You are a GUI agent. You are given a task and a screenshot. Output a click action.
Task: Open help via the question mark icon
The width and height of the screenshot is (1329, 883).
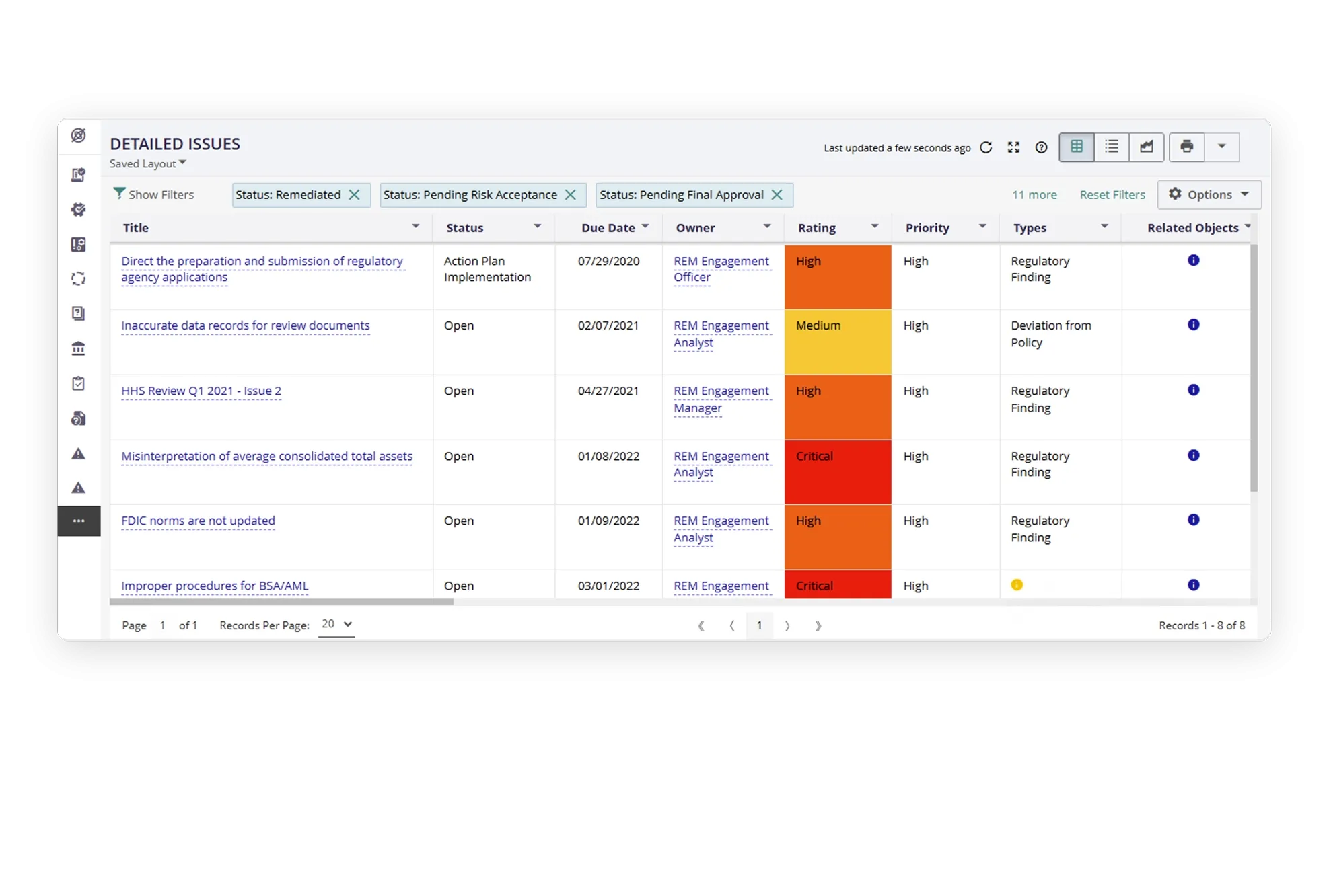1041,147
